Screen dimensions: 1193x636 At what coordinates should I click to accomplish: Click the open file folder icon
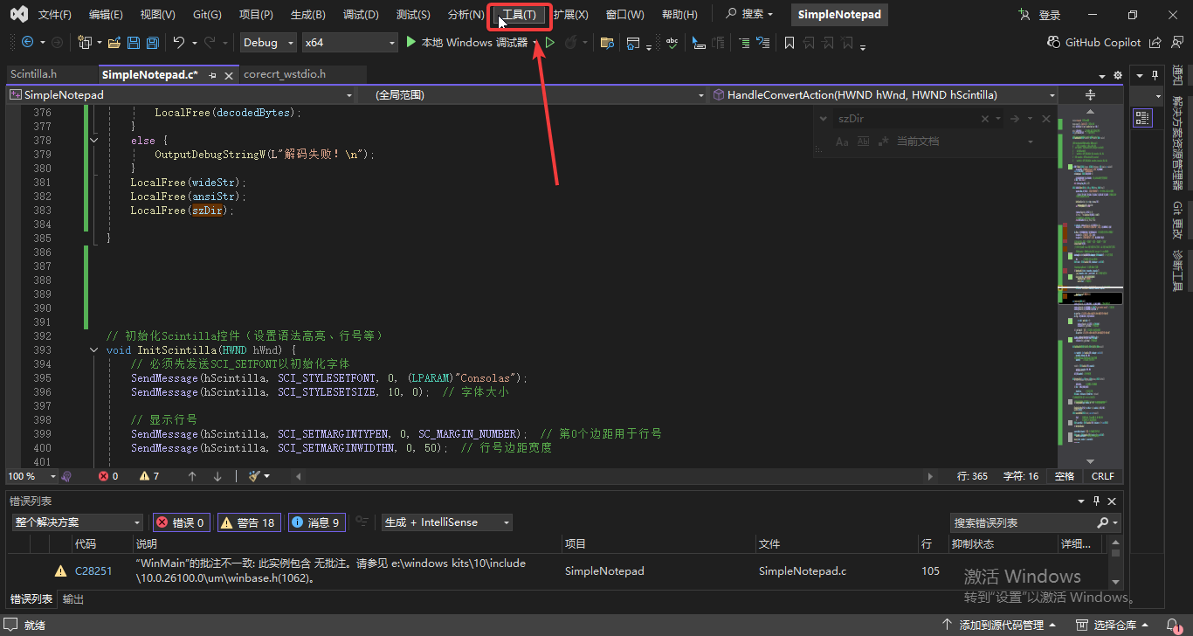pos(114,42)
